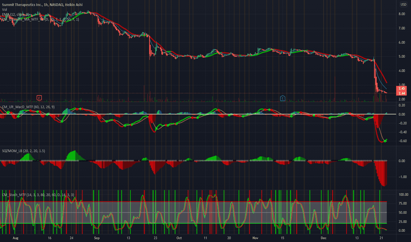Select the Vol indicator label
Viewport: 411px width, 242px height.
4,9
